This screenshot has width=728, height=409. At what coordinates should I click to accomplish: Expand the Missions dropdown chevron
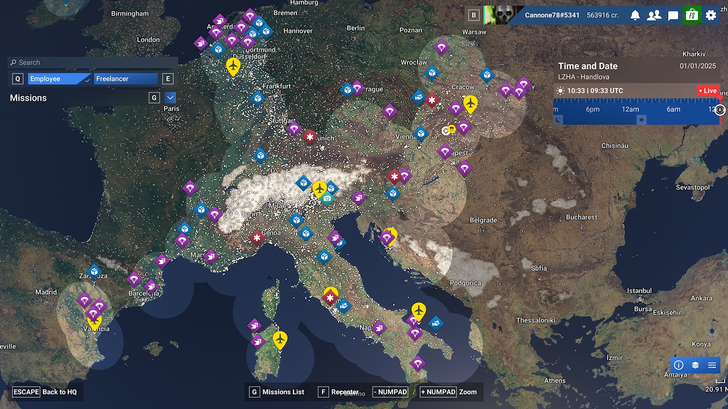[x=170, y=98]
